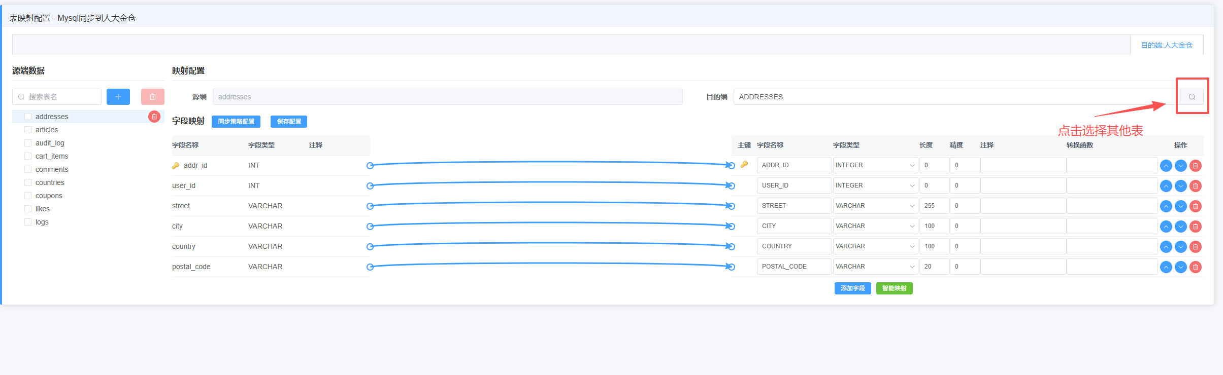Click the STREET length field showing 255

pos(934,206)
